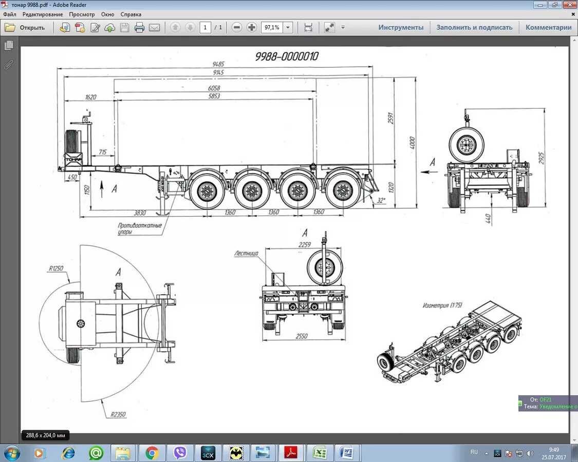Click the 9485 overall length dimension

(218, 64)
